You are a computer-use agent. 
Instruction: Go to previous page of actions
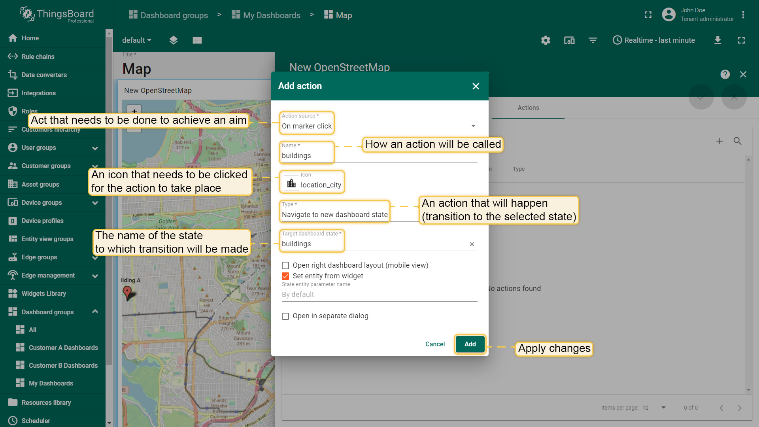tap(721, 408)
